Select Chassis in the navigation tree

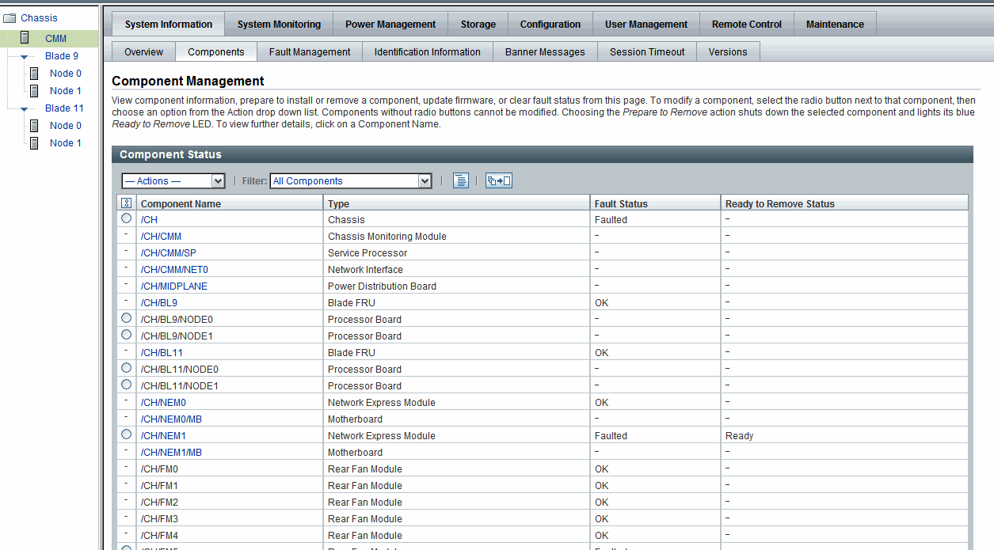click(x=39, y=18)
